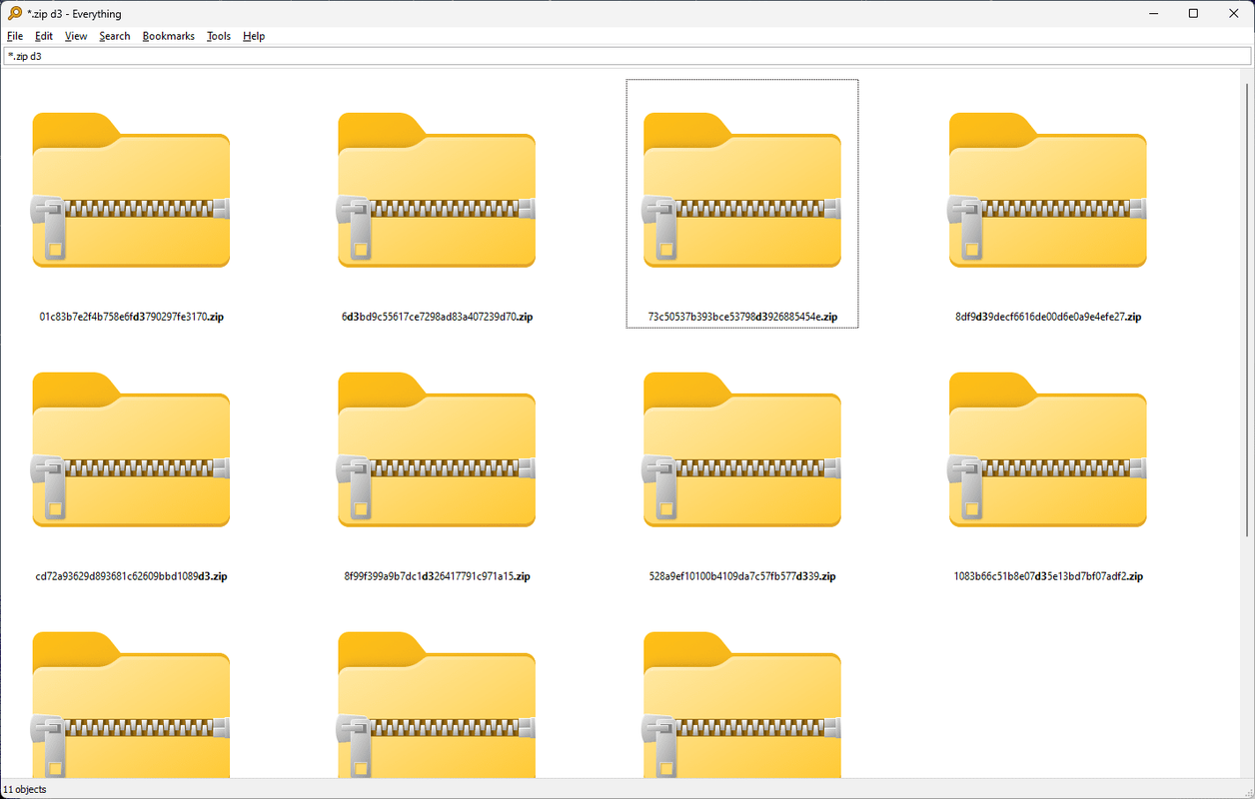Focus the search box containing '*.zip d3'
1255x799 pixels.
pyautogui.click(x=627, y=57)
